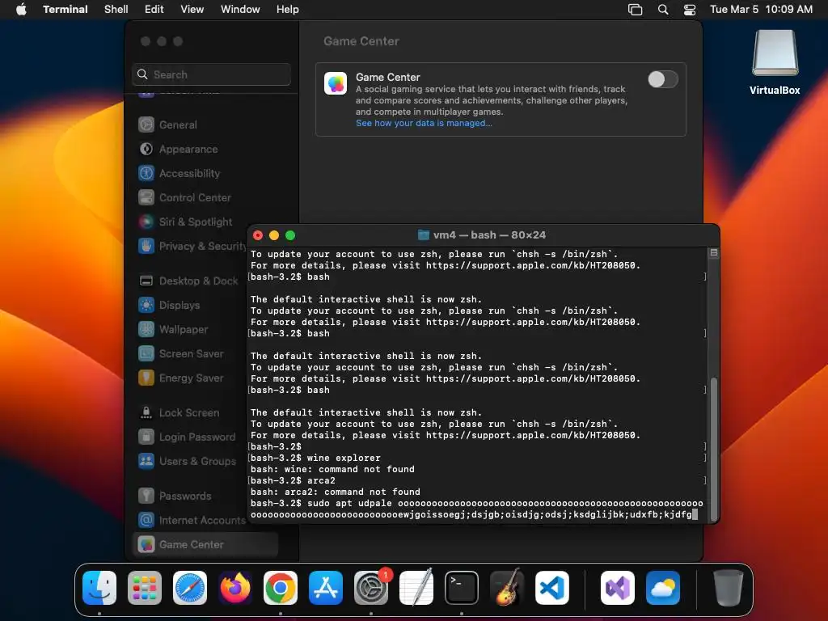Click the Game Center app icon in pane
The height and width of the screenshot is (621, 828).
(x=336, y=83)
